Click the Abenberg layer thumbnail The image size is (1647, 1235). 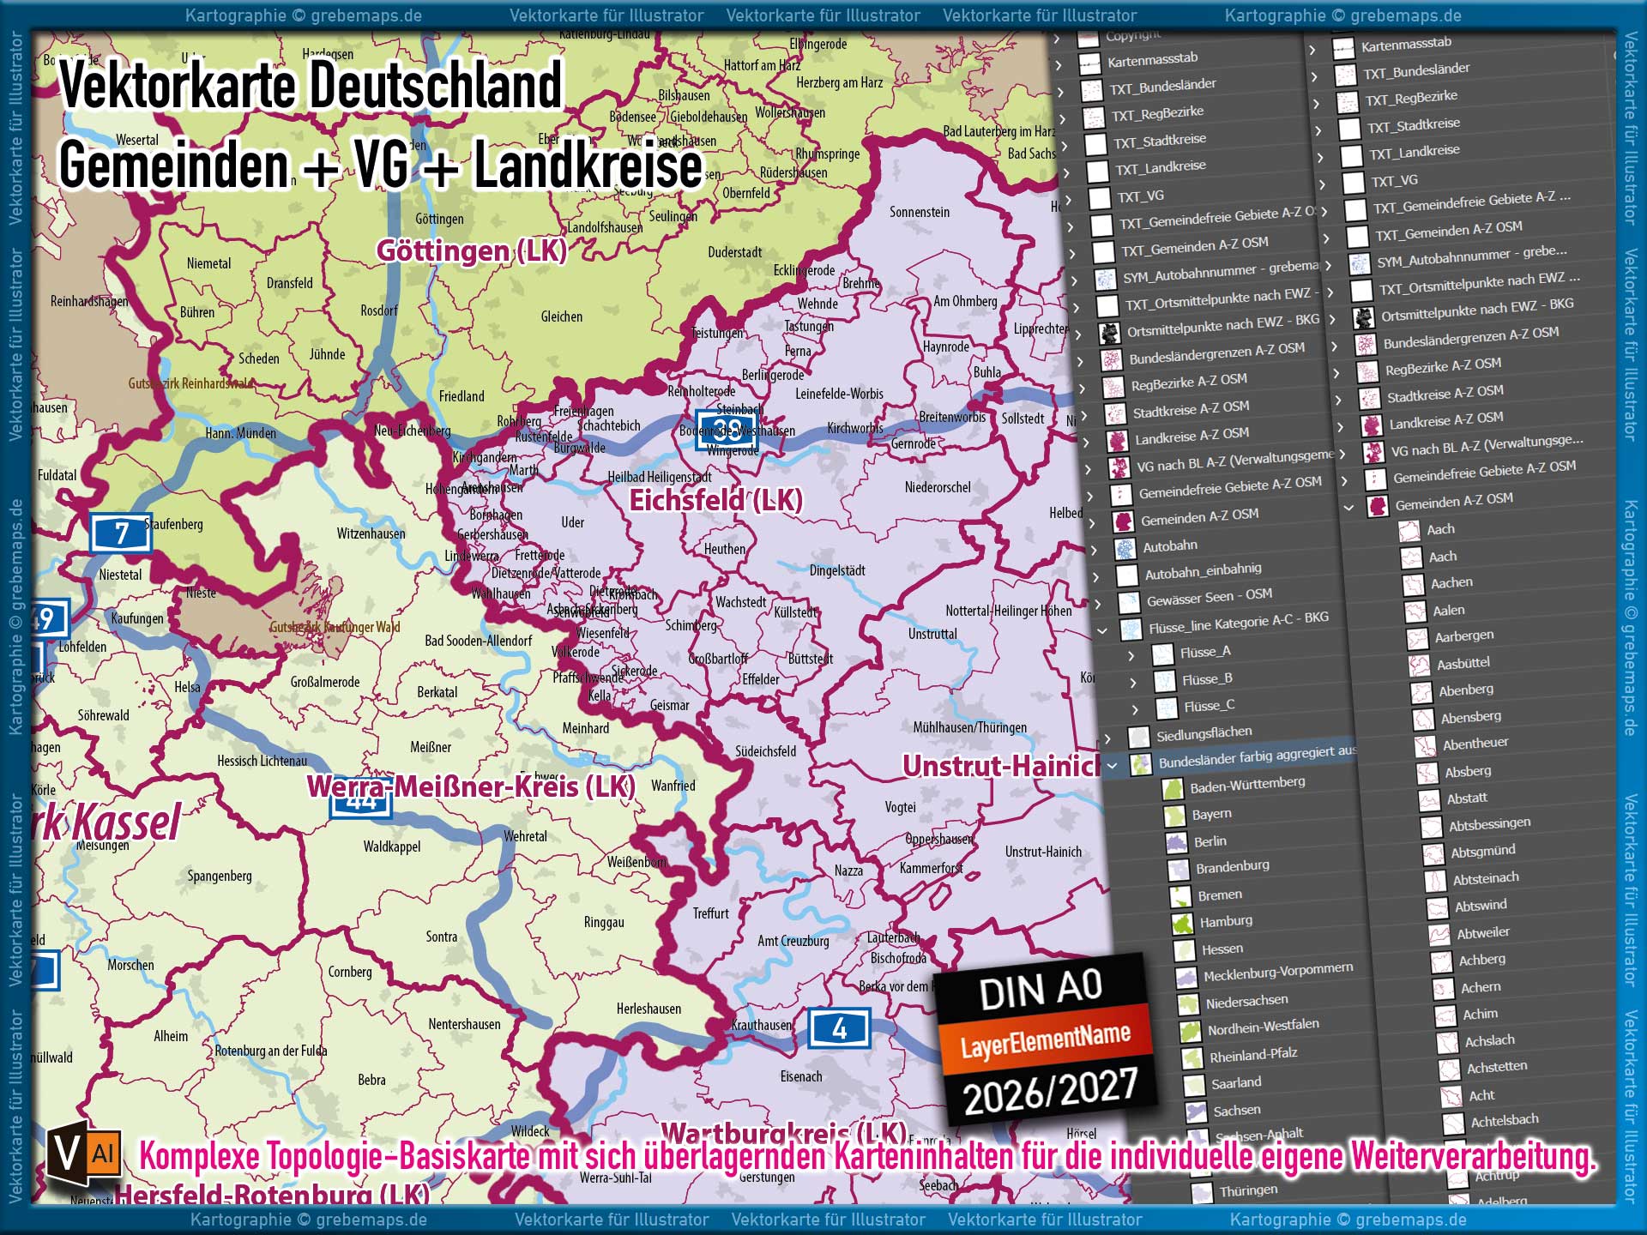1422,693
